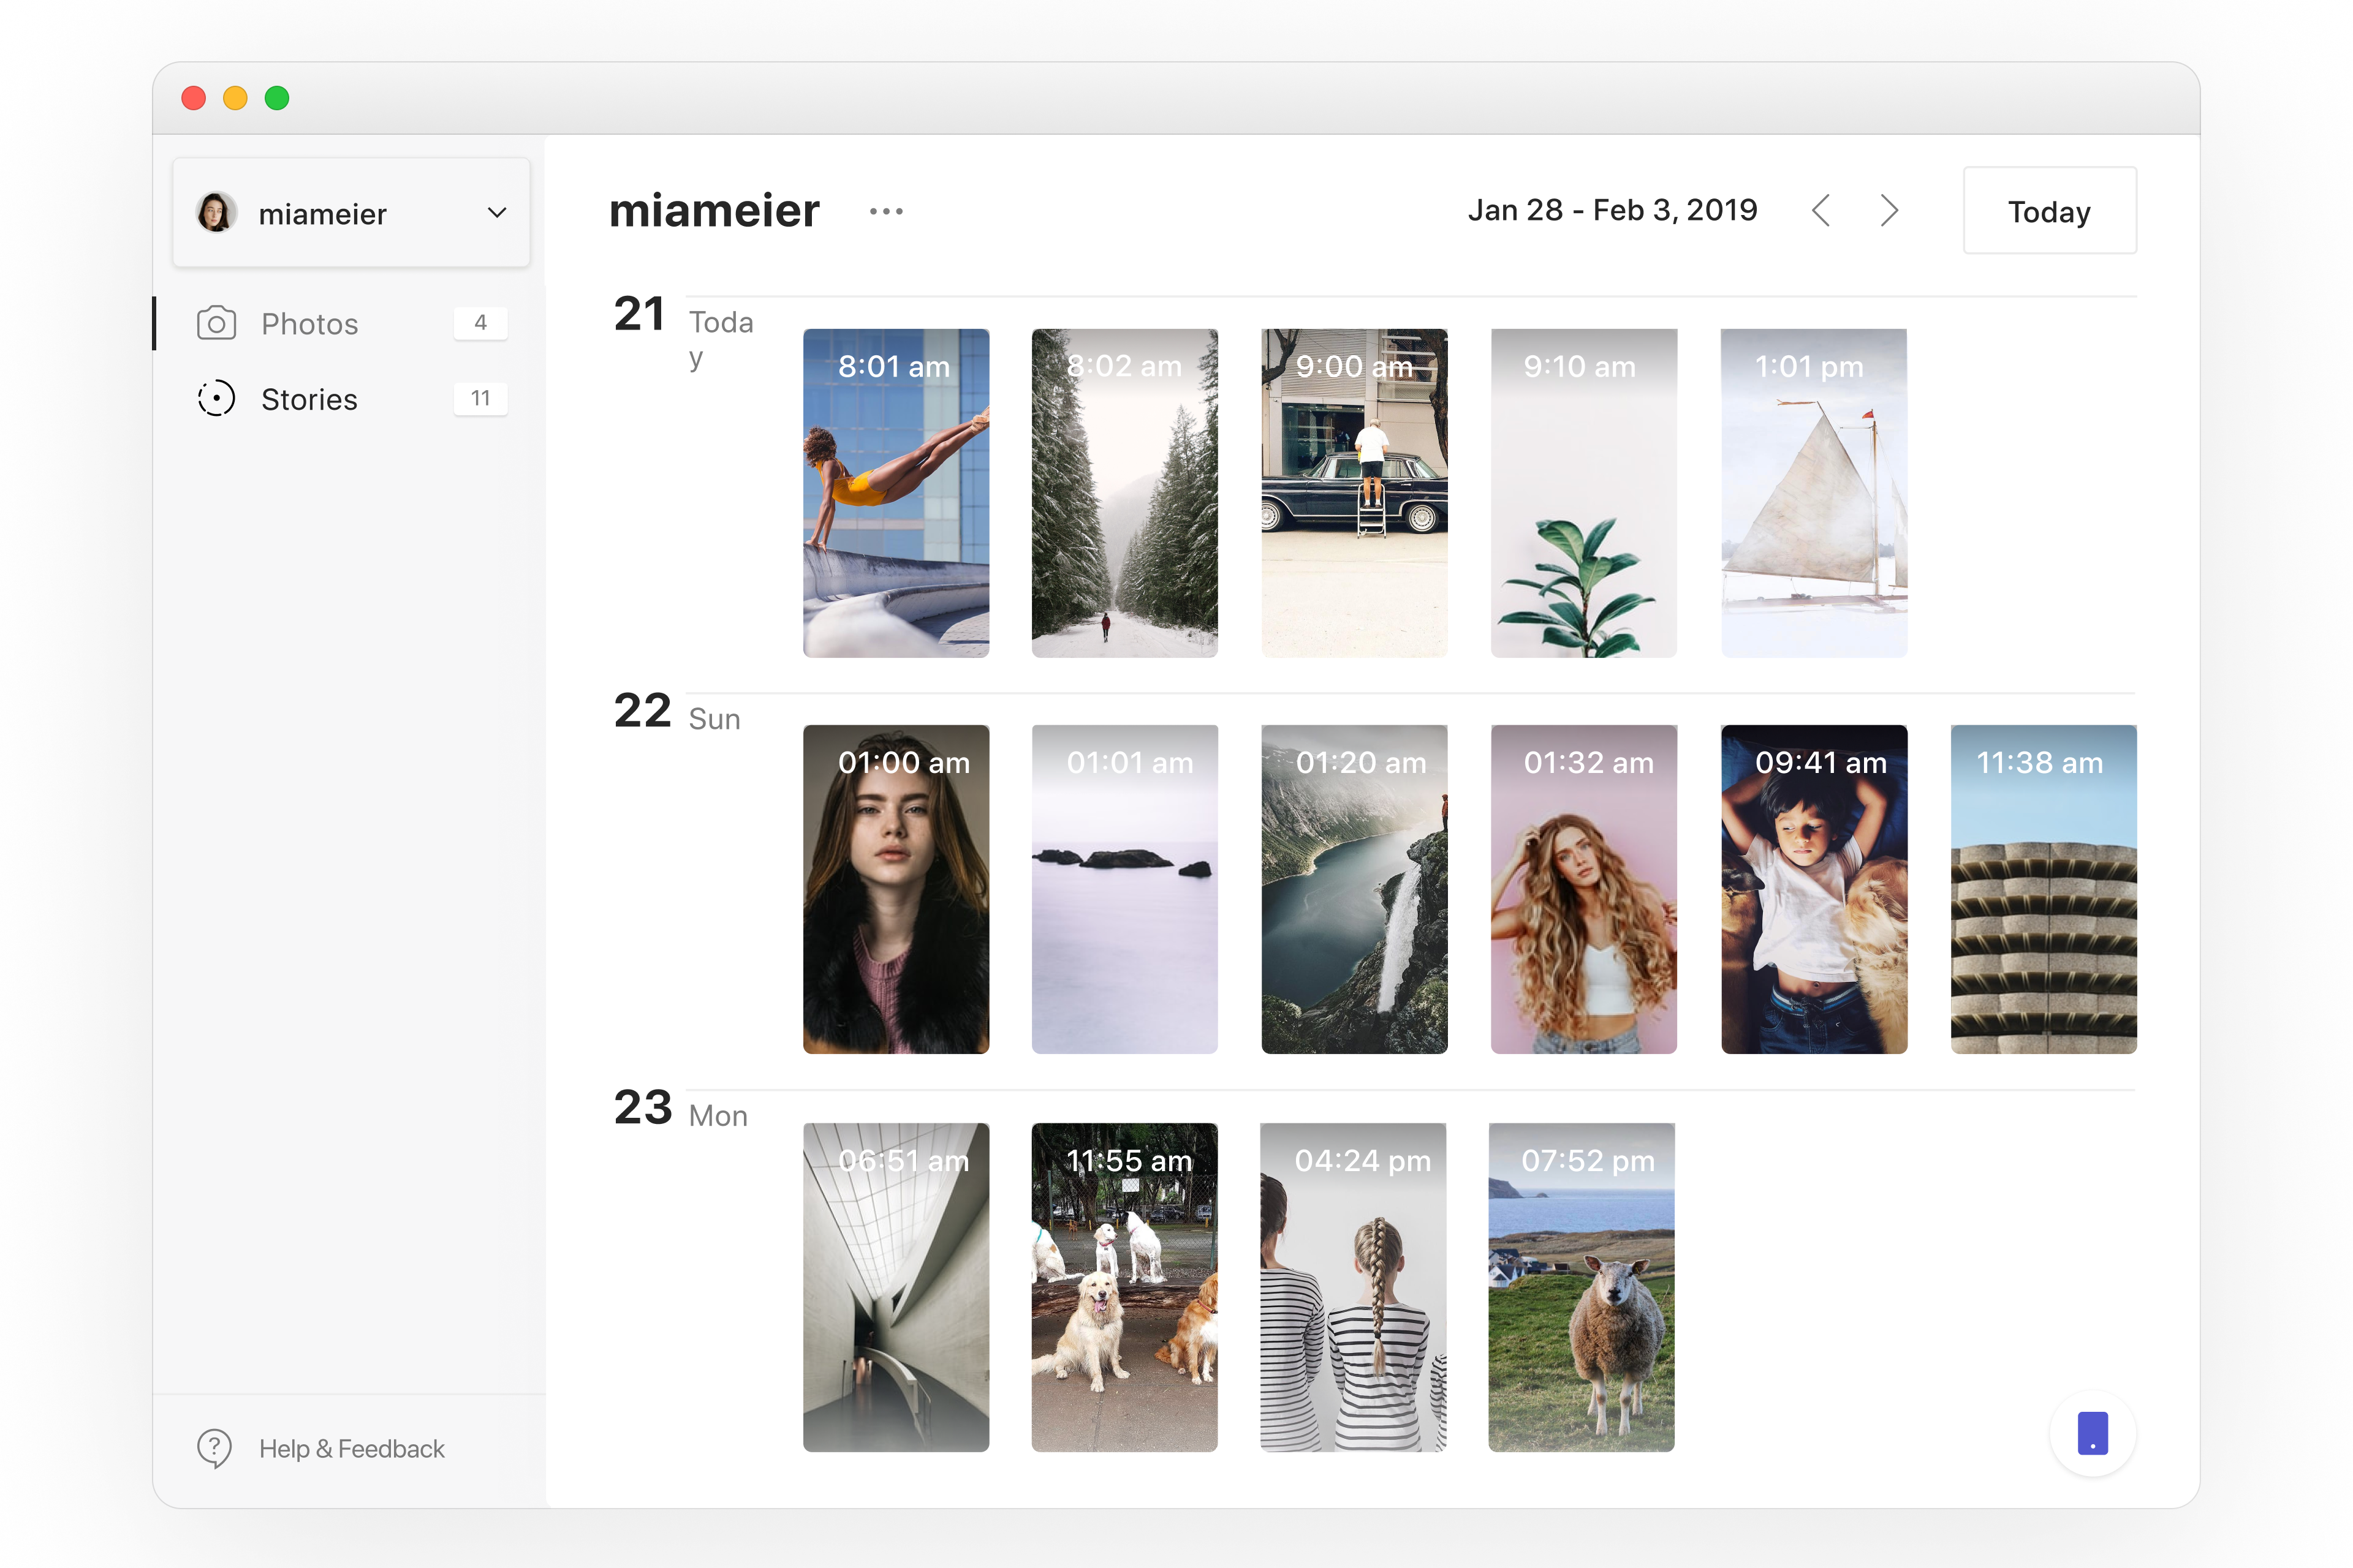Click the day 23 Mon header
This screenshot has height=1568, width=2353.
coord(680,1110)
